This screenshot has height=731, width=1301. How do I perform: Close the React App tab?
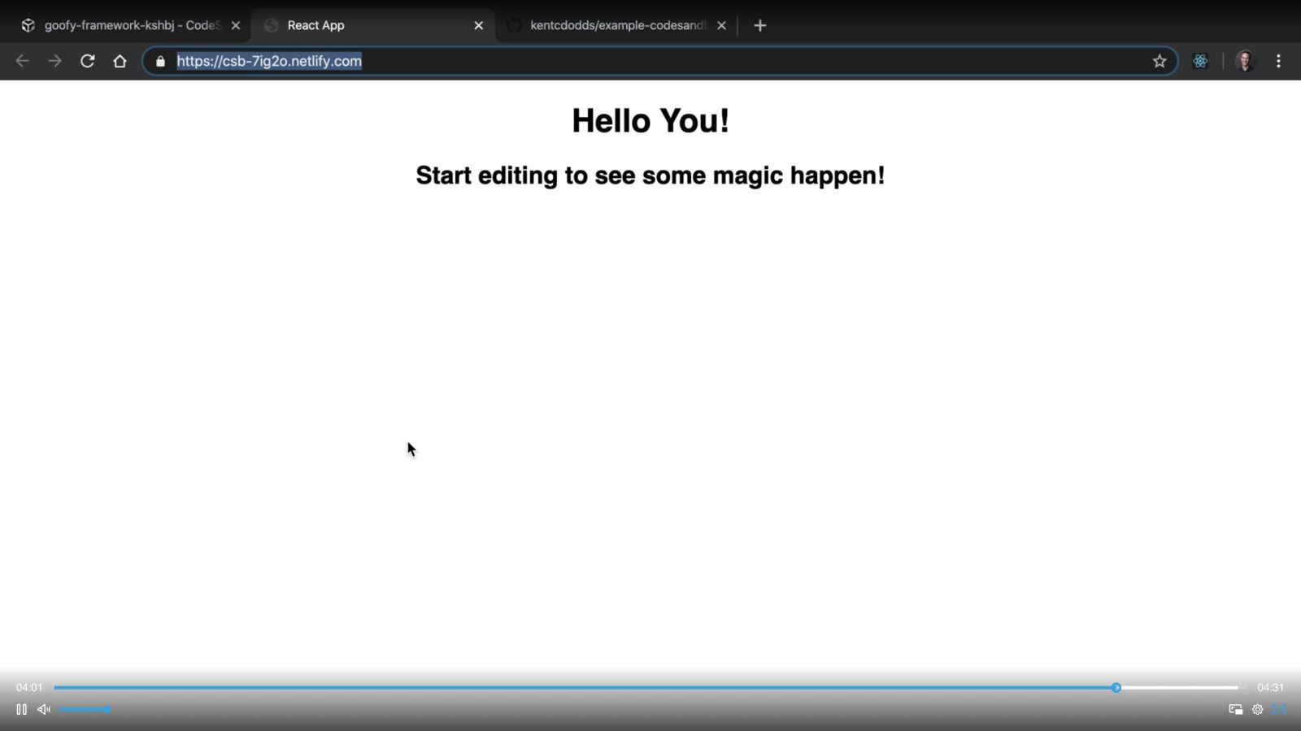pos(478,25)
